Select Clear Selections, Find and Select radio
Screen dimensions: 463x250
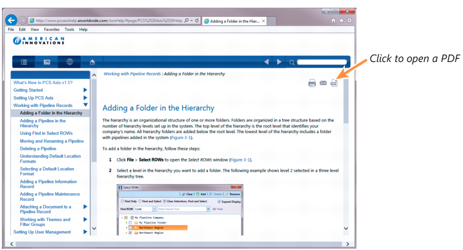tap(165, 202)
